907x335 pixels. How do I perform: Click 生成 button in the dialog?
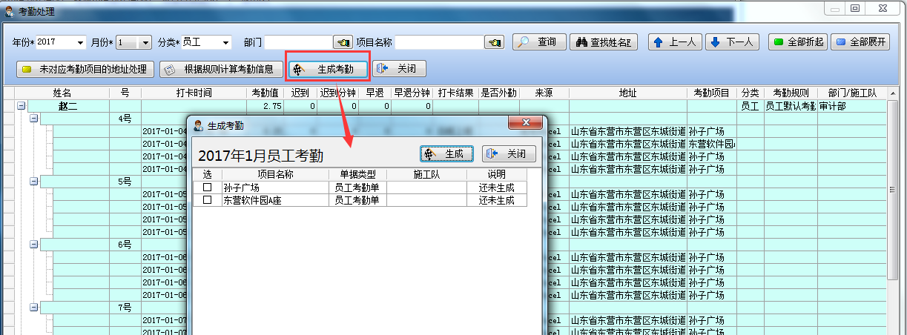(x=447, y=153)
